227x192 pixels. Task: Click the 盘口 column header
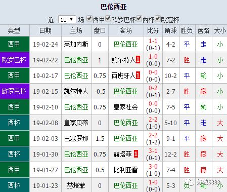(100, 31)
